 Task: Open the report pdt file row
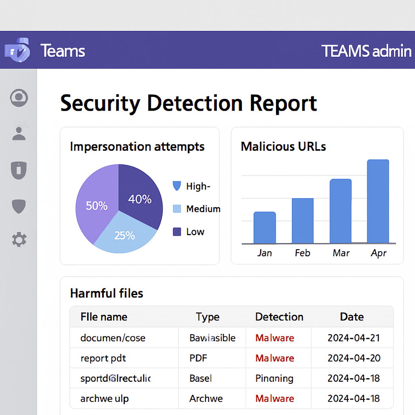[x=231, y=358]
